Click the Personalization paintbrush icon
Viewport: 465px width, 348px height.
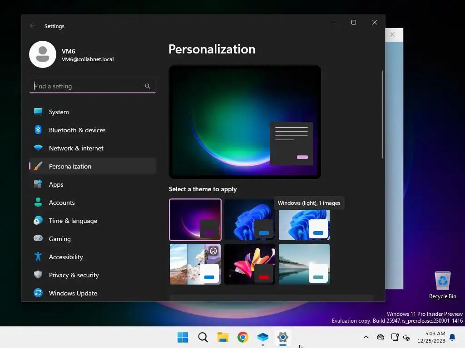coord(38,166)
